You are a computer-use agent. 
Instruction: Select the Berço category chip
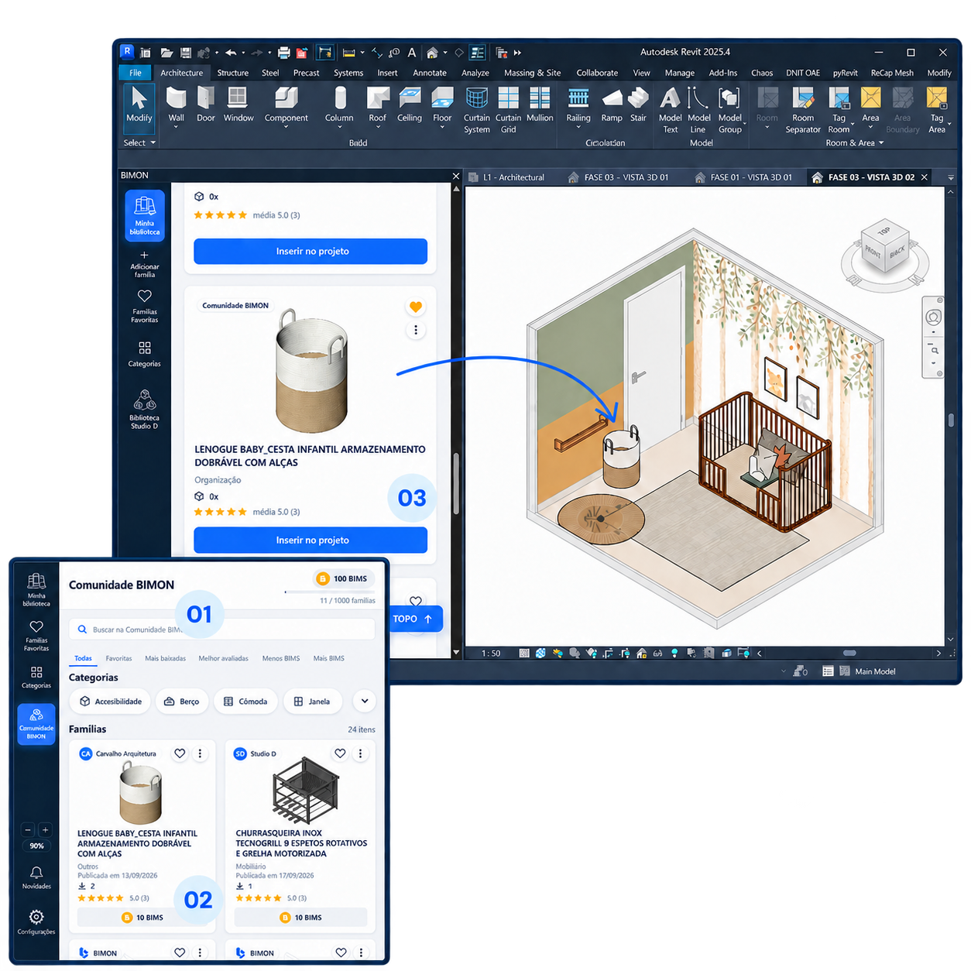click(182, 702)
